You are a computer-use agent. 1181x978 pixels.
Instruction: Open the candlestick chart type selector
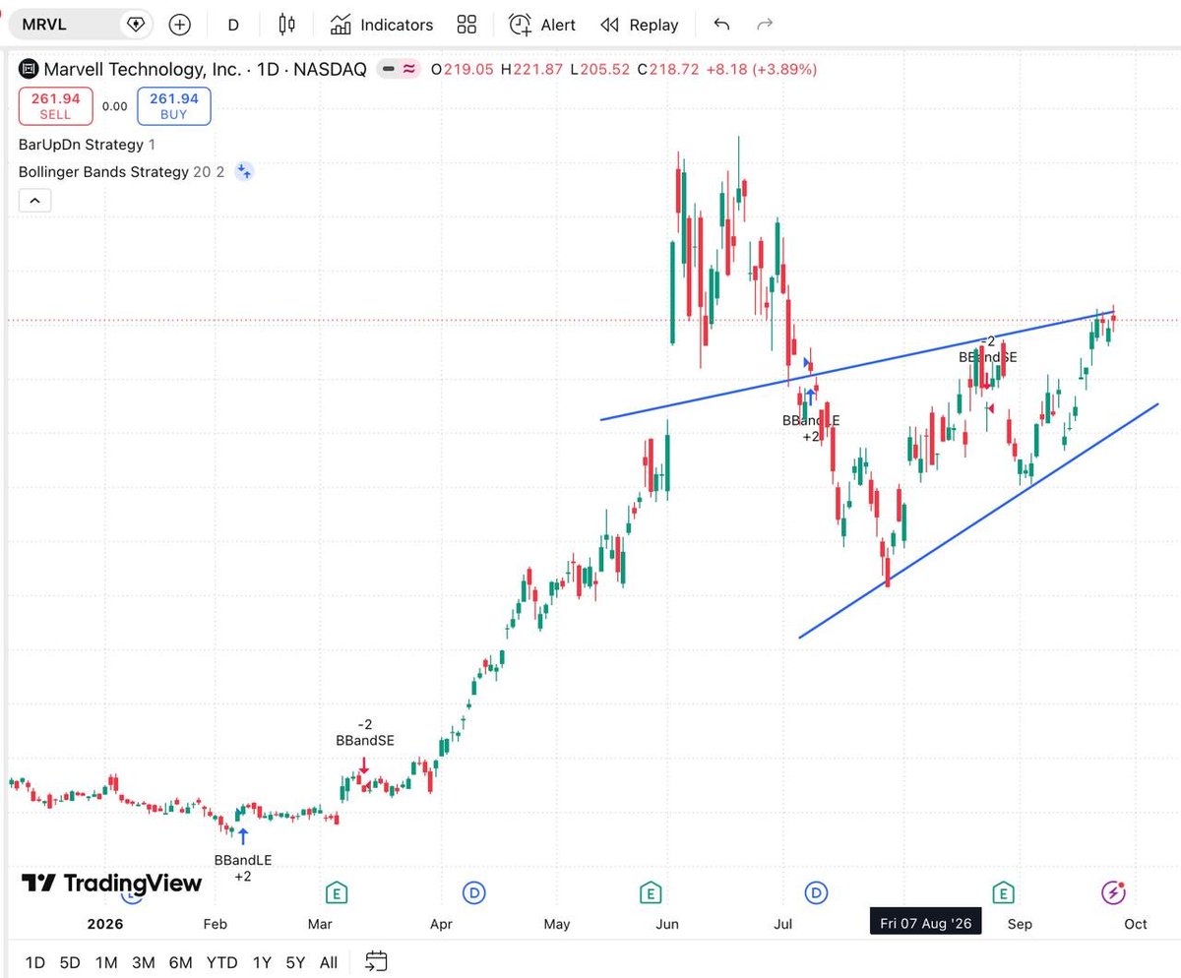tap(286, 25)
